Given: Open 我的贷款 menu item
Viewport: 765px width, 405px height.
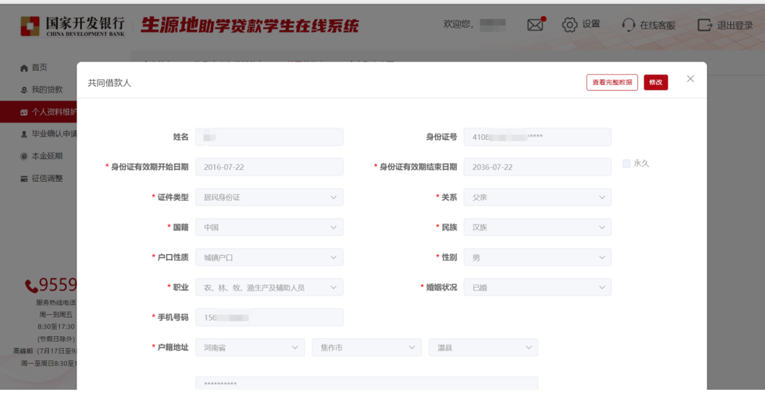Looking at the screenshot, I should (47, 89).
